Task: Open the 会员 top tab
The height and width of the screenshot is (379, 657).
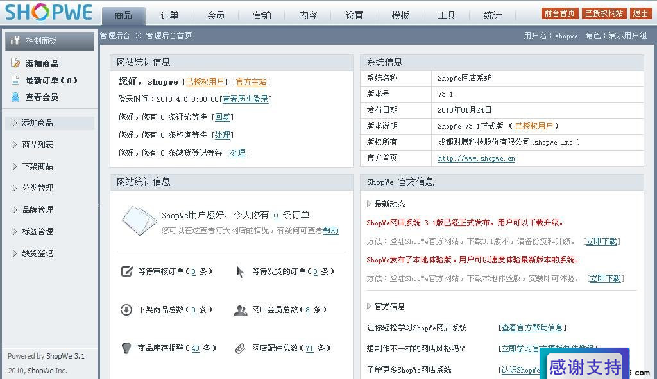Action: (216, 16)
